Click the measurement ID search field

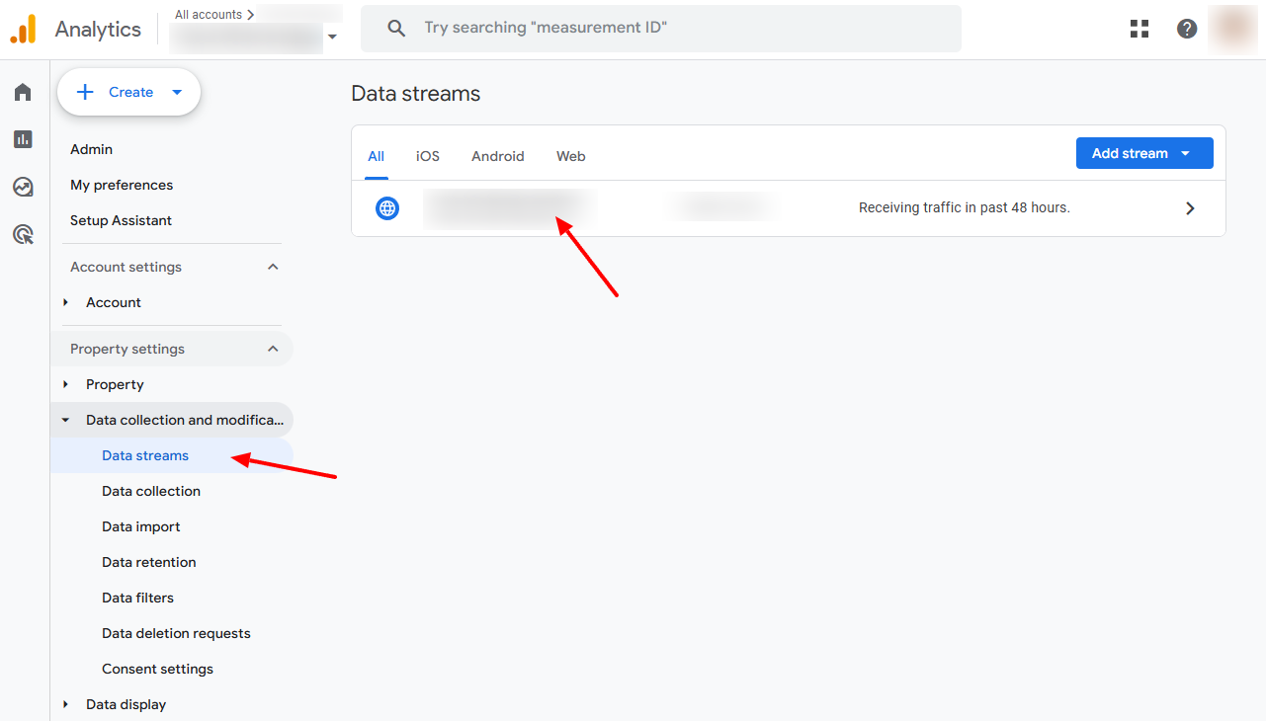(660, 29)
